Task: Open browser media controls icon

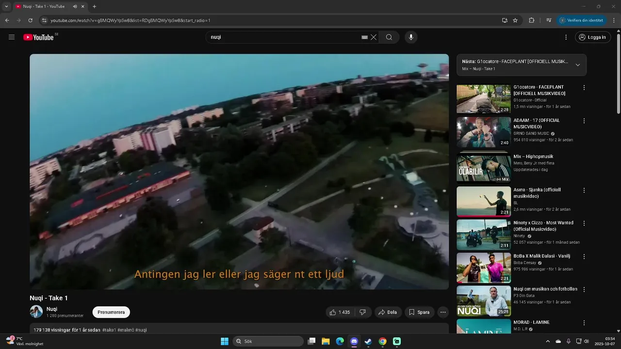Action: [549, 20]
